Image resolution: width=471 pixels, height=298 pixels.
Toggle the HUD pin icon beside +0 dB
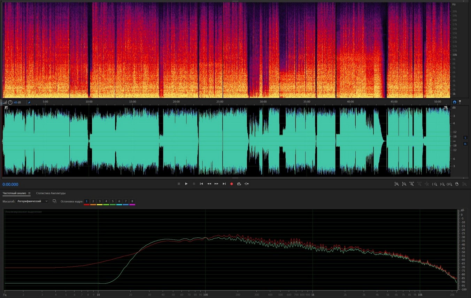pos(29,102)
